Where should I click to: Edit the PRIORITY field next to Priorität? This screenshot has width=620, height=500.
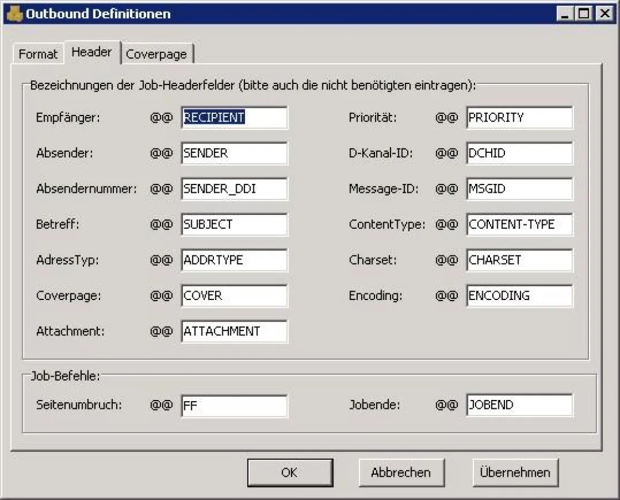tap(519, 118)
